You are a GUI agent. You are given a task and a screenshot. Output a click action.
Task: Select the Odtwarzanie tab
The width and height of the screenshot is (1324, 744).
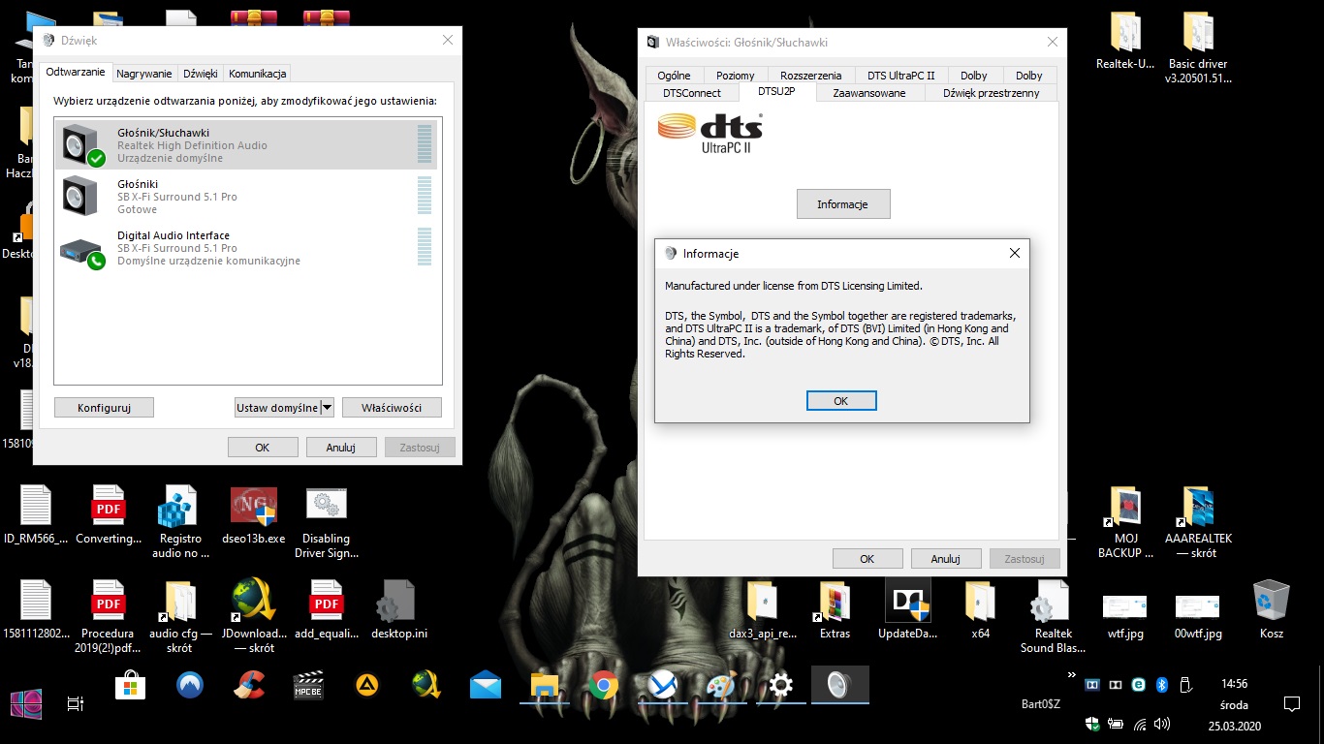[x=76, y=73]
